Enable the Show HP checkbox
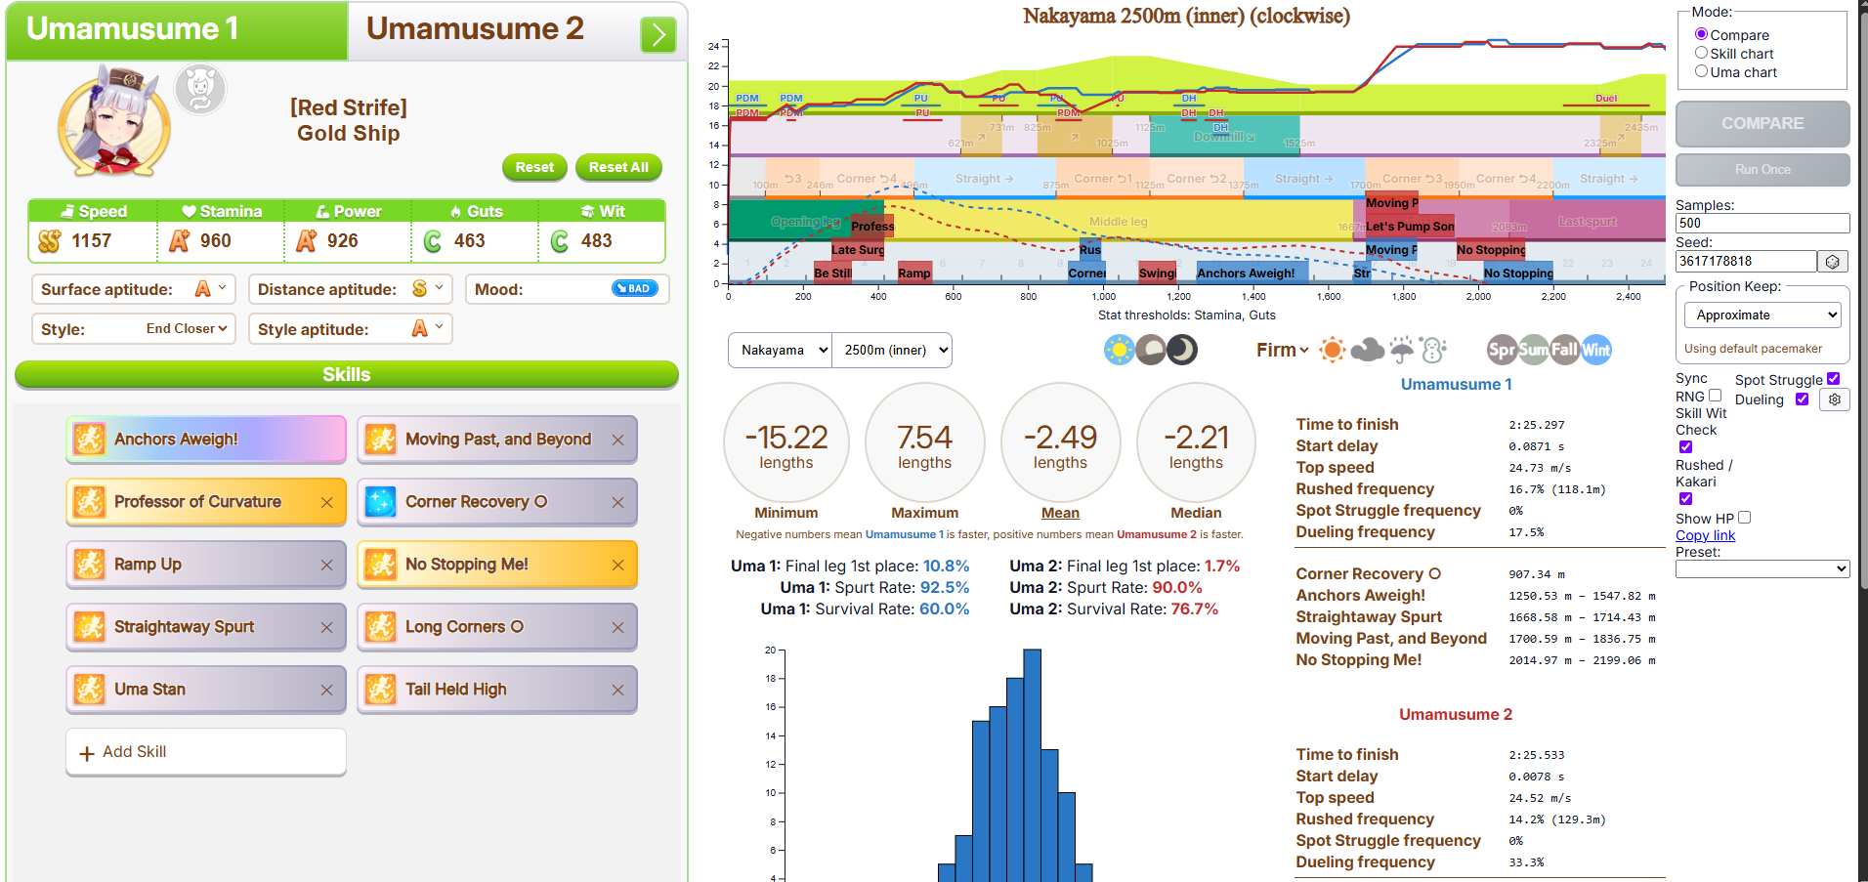This screenshot has height=882, width=1868. pos(1744,518)
